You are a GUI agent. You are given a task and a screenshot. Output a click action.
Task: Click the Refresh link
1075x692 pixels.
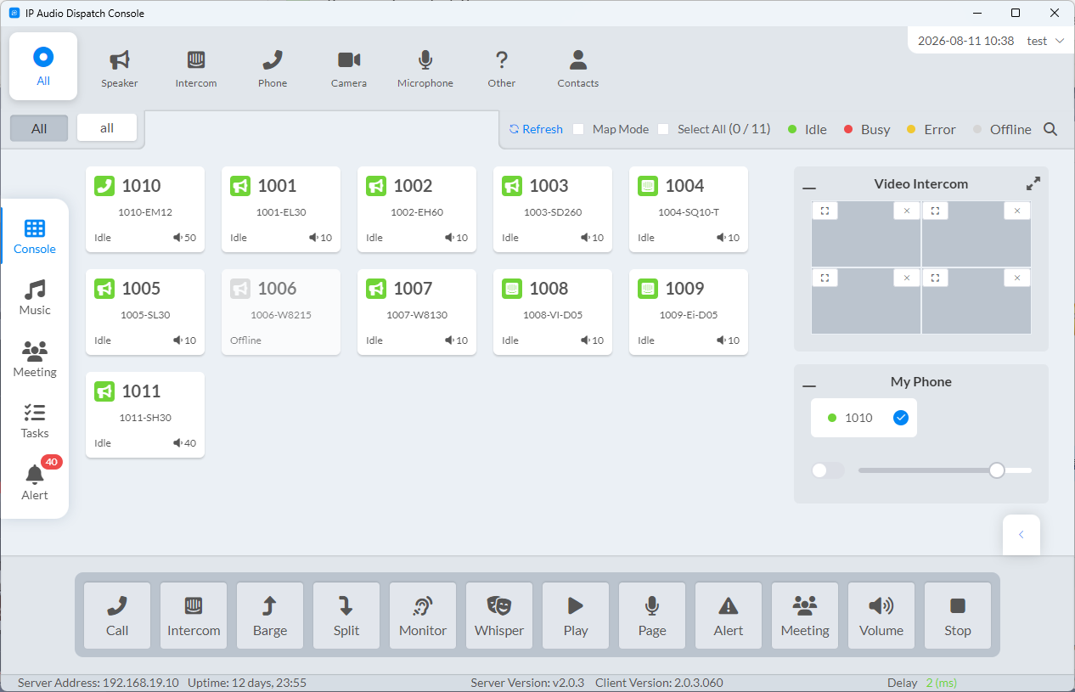(x=536, y=129)
